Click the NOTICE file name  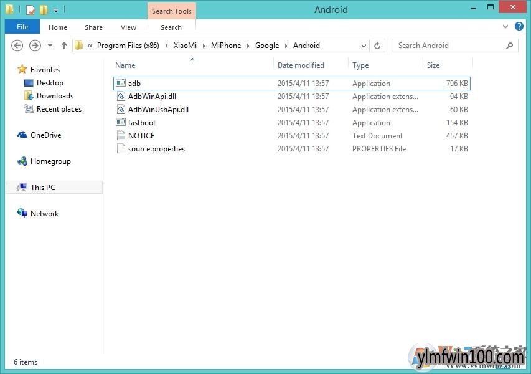pyautogui.click(x=141, y=136)
